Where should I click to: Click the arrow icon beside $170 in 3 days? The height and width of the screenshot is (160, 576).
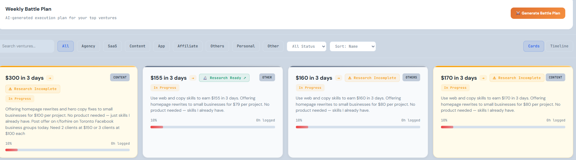(483, 78)
